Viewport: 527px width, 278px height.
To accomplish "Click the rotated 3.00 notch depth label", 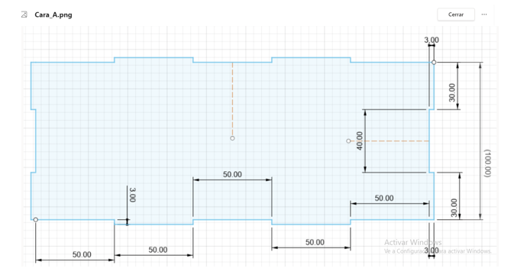I will [132, 195].
